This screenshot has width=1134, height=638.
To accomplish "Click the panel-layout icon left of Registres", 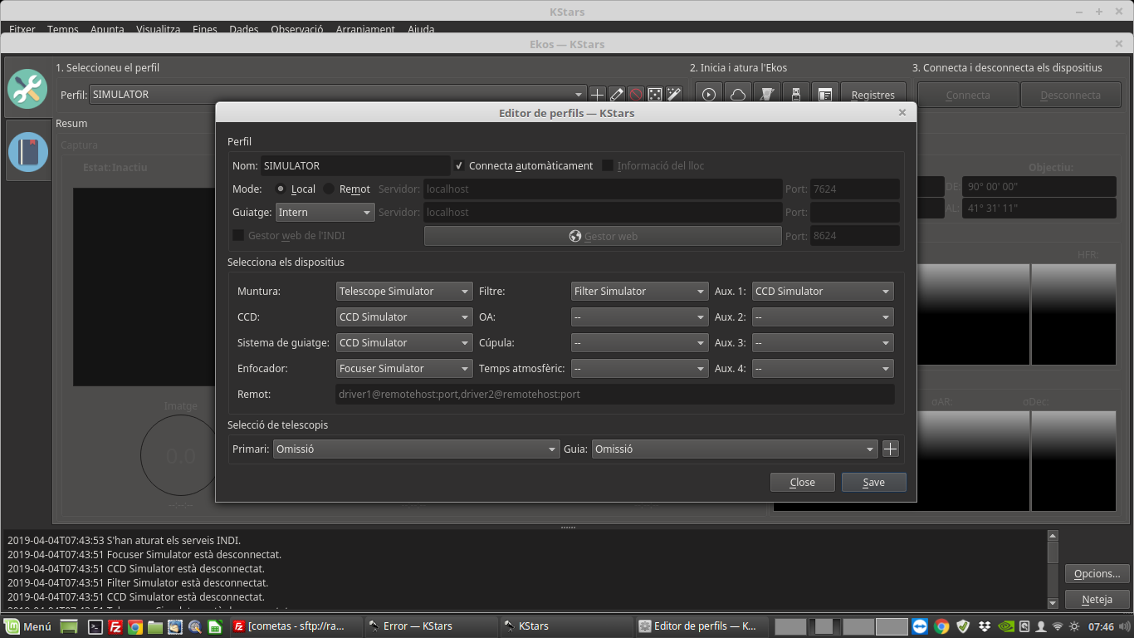I will tap(825, 95).
